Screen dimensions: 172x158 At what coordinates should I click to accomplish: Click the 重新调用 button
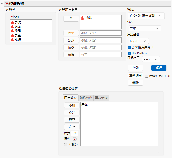pyautogui.click(x=136, y=75)
